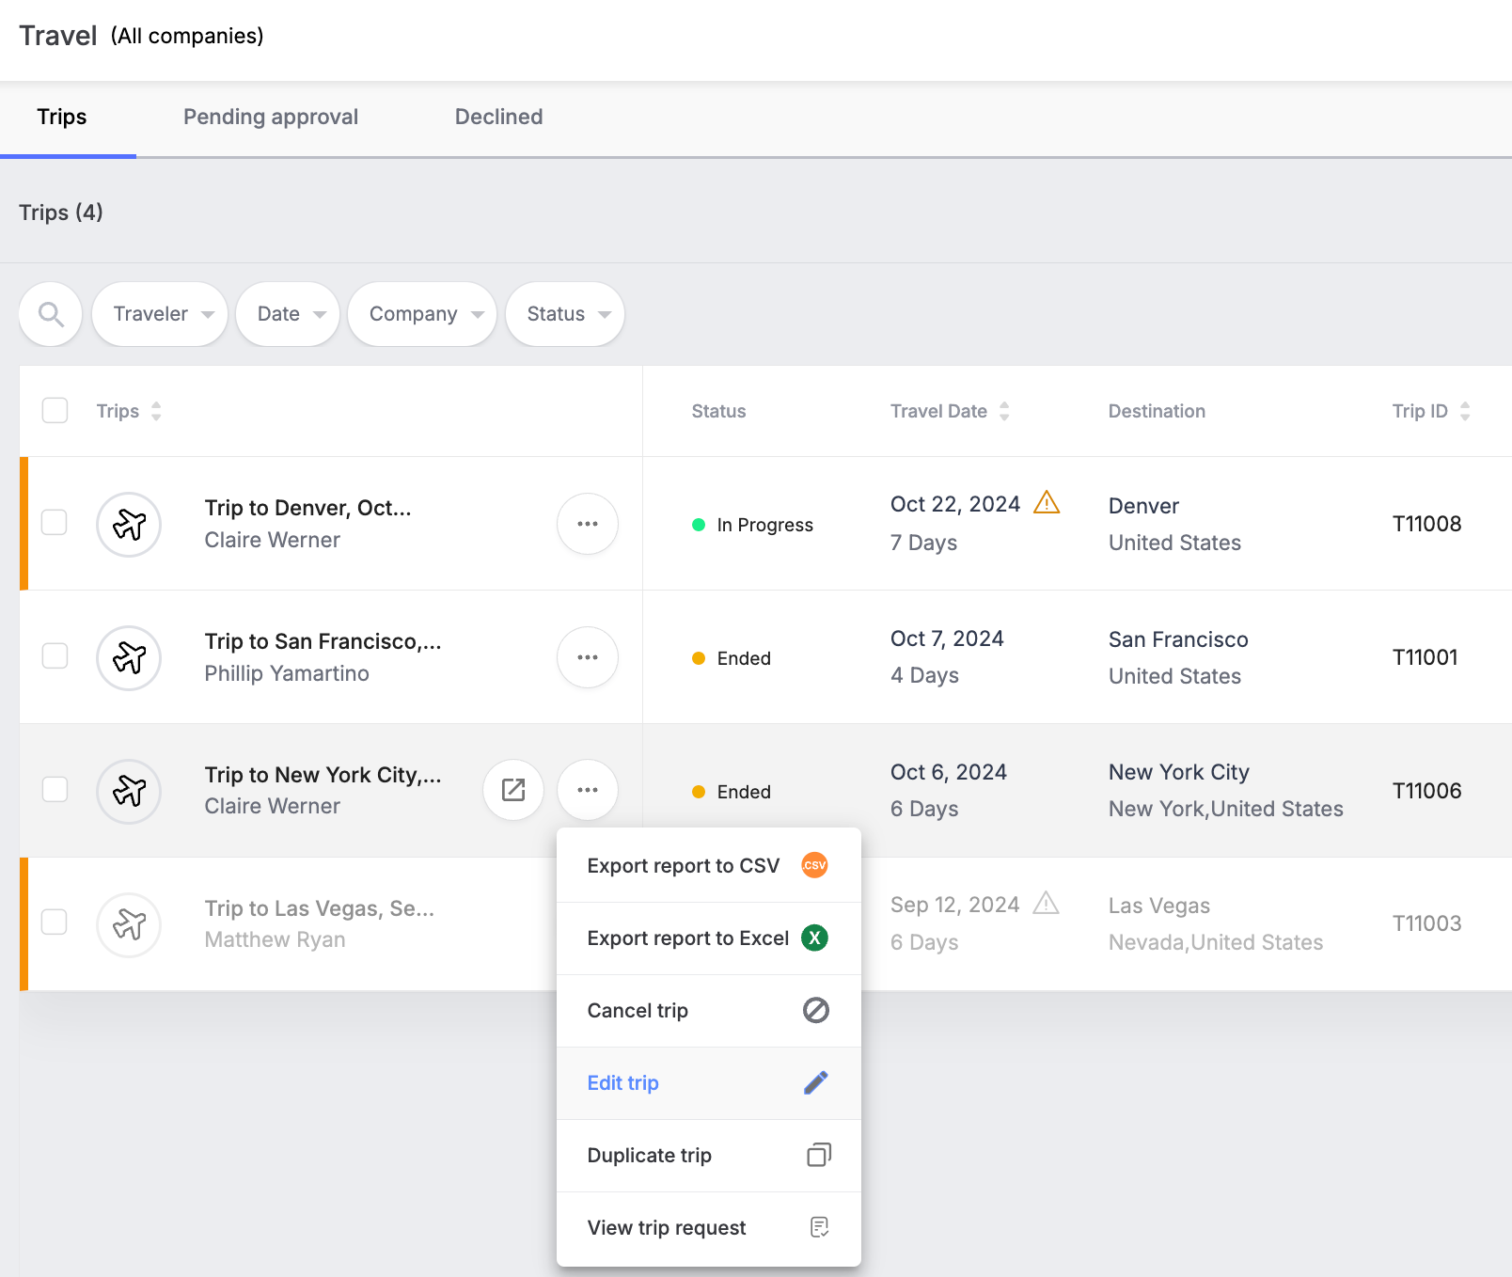Click the Las Vegas destination cell

1216,923
